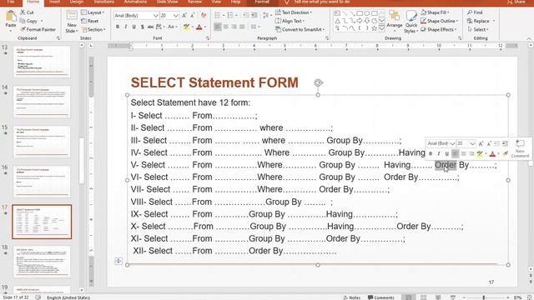Open Quick Styles gallery

pos(411,22)
